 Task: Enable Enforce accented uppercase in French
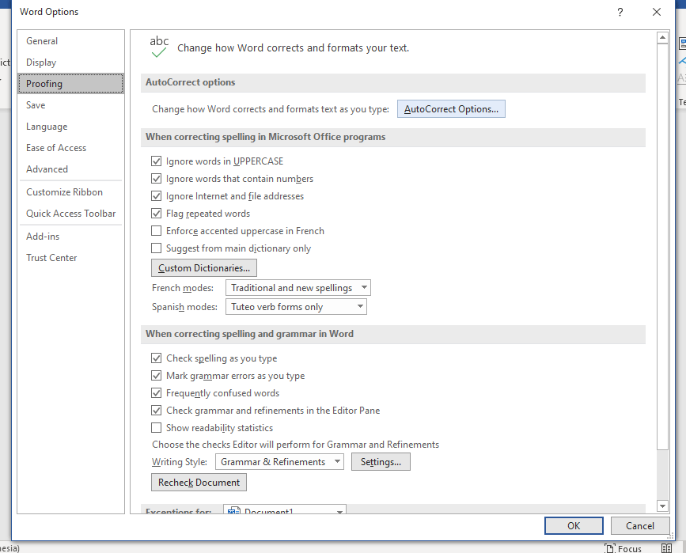(x=157, y=231)
